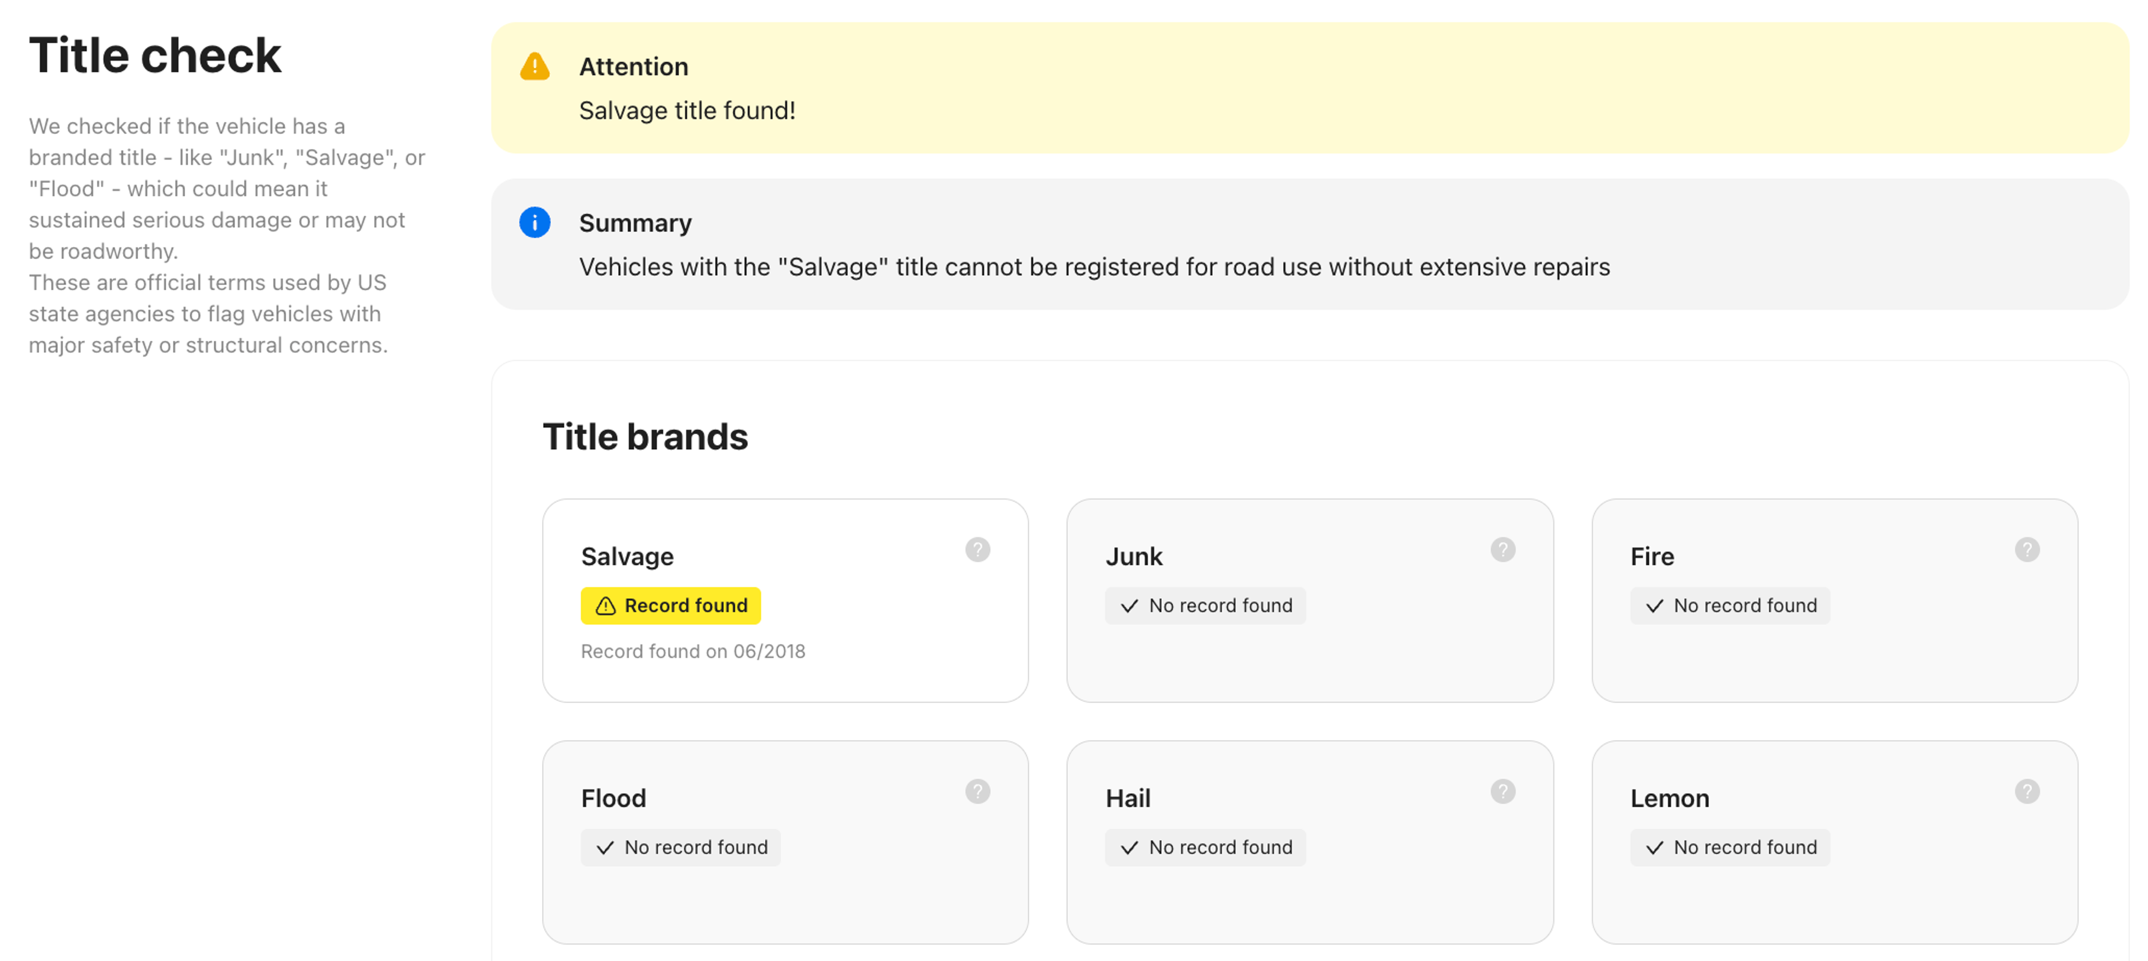This screenshot has width=2148, height=961.
Task: Click the yellow Attention warning triangle icon
Action: [535, 67]
